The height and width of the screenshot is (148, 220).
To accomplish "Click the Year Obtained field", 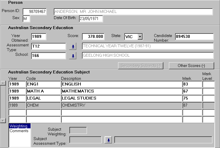I will point(38,37).
